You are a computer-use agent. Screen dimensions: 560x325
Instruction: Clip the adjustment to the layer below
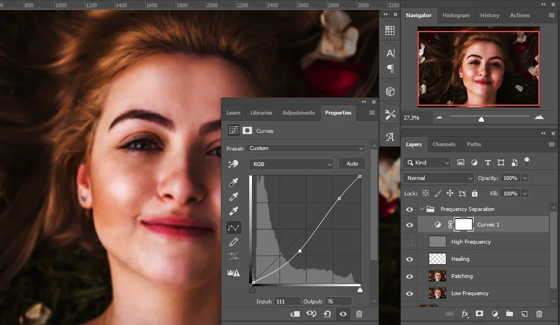[295, 314]
